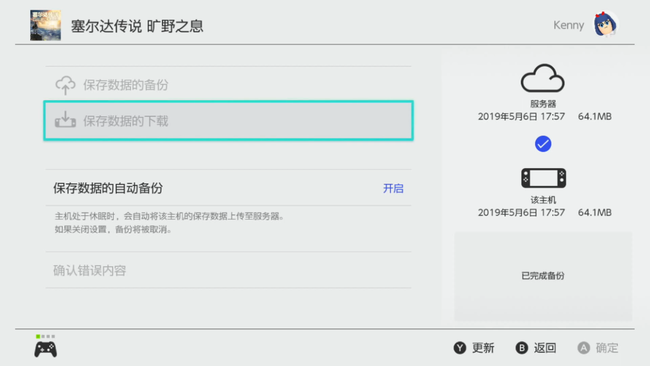Viewport: 650px width, 366px height.
Task: Click the download save data icon
Action: pos(66,120)
